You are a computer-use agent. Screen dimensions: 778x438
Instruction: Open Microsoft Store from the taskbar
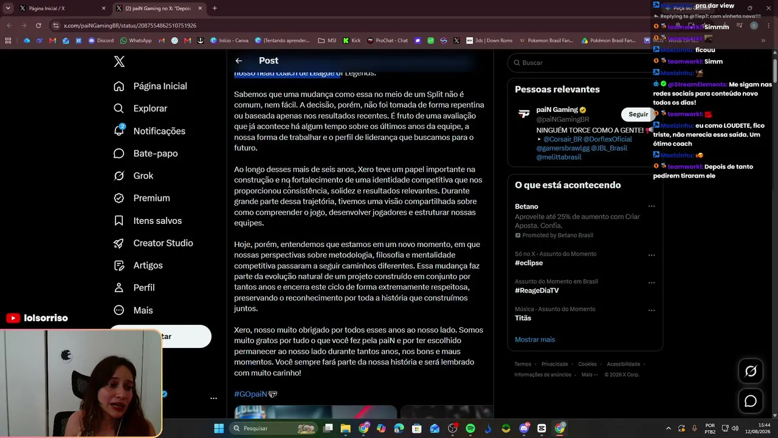pyautogui.click(x=417, y=428)
